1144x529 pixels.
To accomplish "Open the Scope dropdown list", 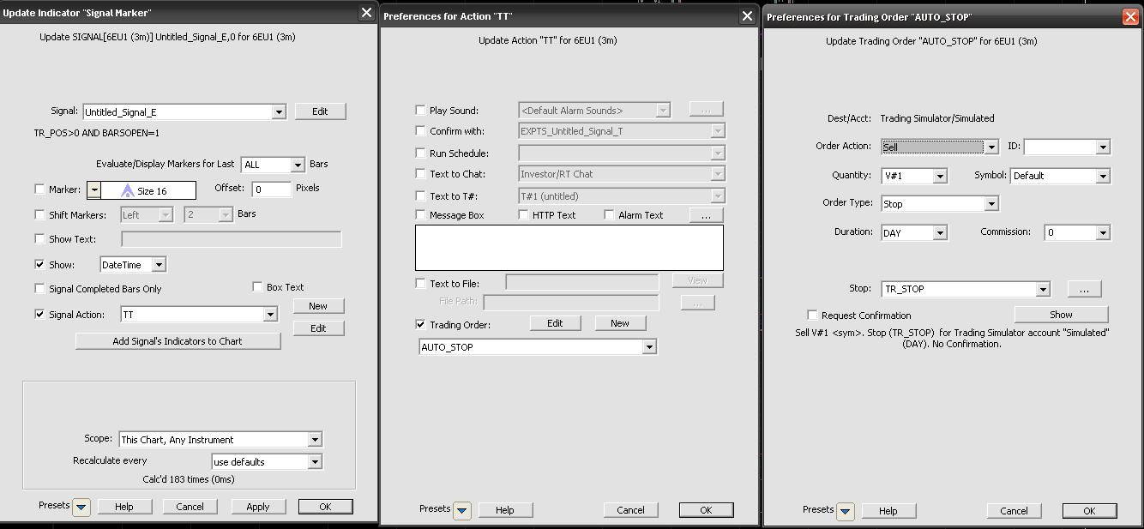I will click(315, 440).
